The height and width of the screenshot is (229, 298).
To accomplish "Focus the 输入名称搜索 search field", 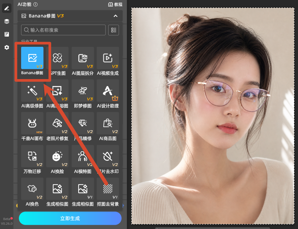I will pos(63,30).
